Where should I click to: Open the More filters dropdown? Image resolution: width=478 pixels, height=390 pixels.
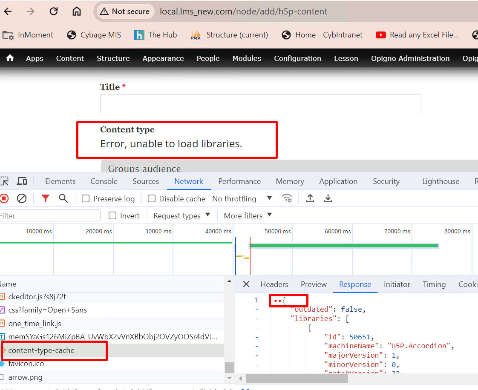[x=248, y=216]
